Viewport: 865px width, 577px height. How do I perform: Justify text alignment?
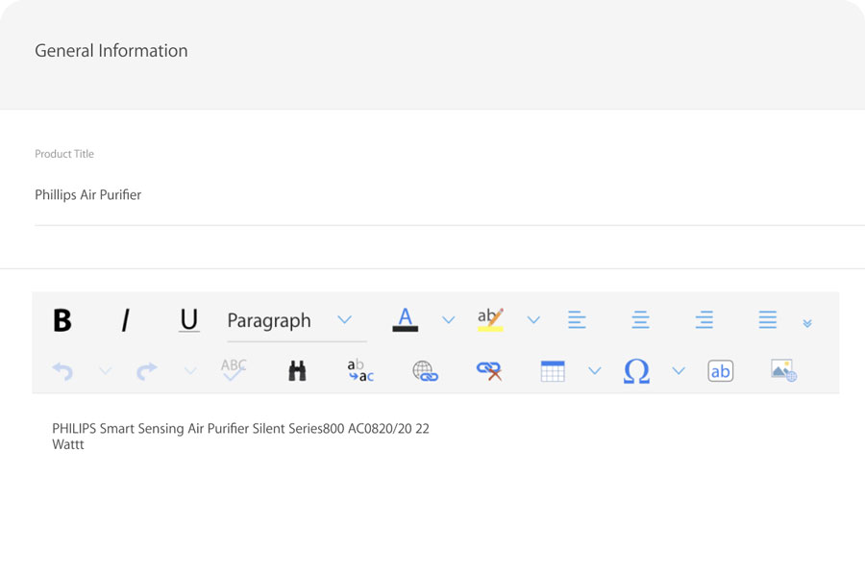(768, 319)
